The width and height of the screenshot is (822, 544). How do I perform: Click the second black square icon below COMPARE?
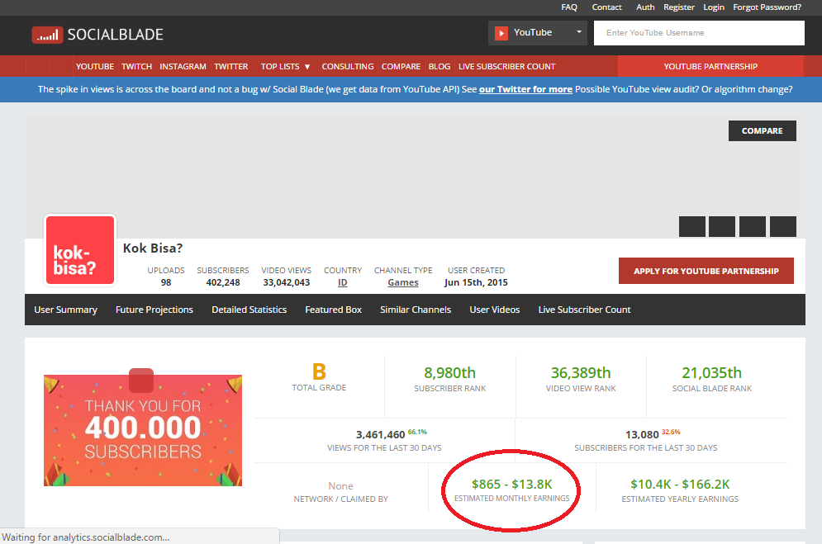click(x=722, y=227)
